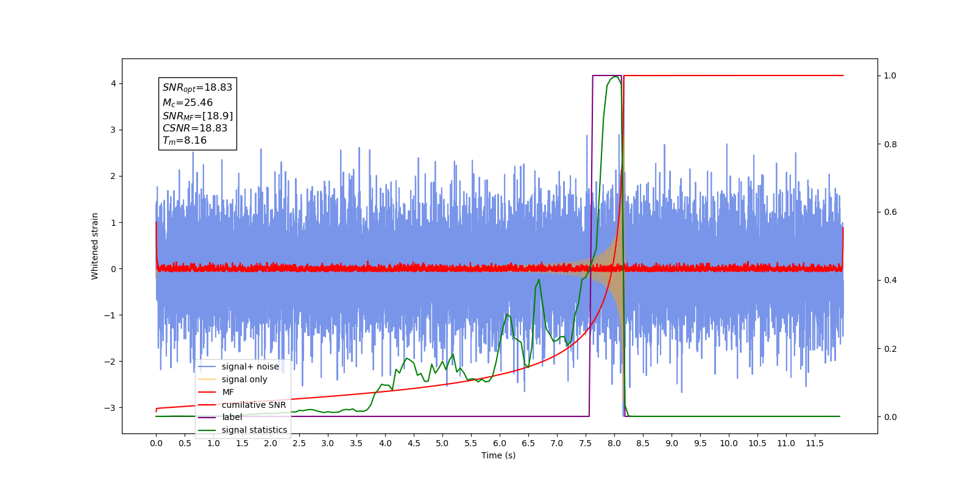Click the SNRMF=[18.9] annotation text

click(x=197, y=116)
